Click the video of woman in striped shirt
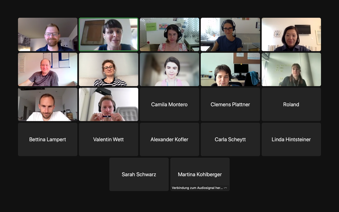Screen dimensions: 339x212 point(109,69)
